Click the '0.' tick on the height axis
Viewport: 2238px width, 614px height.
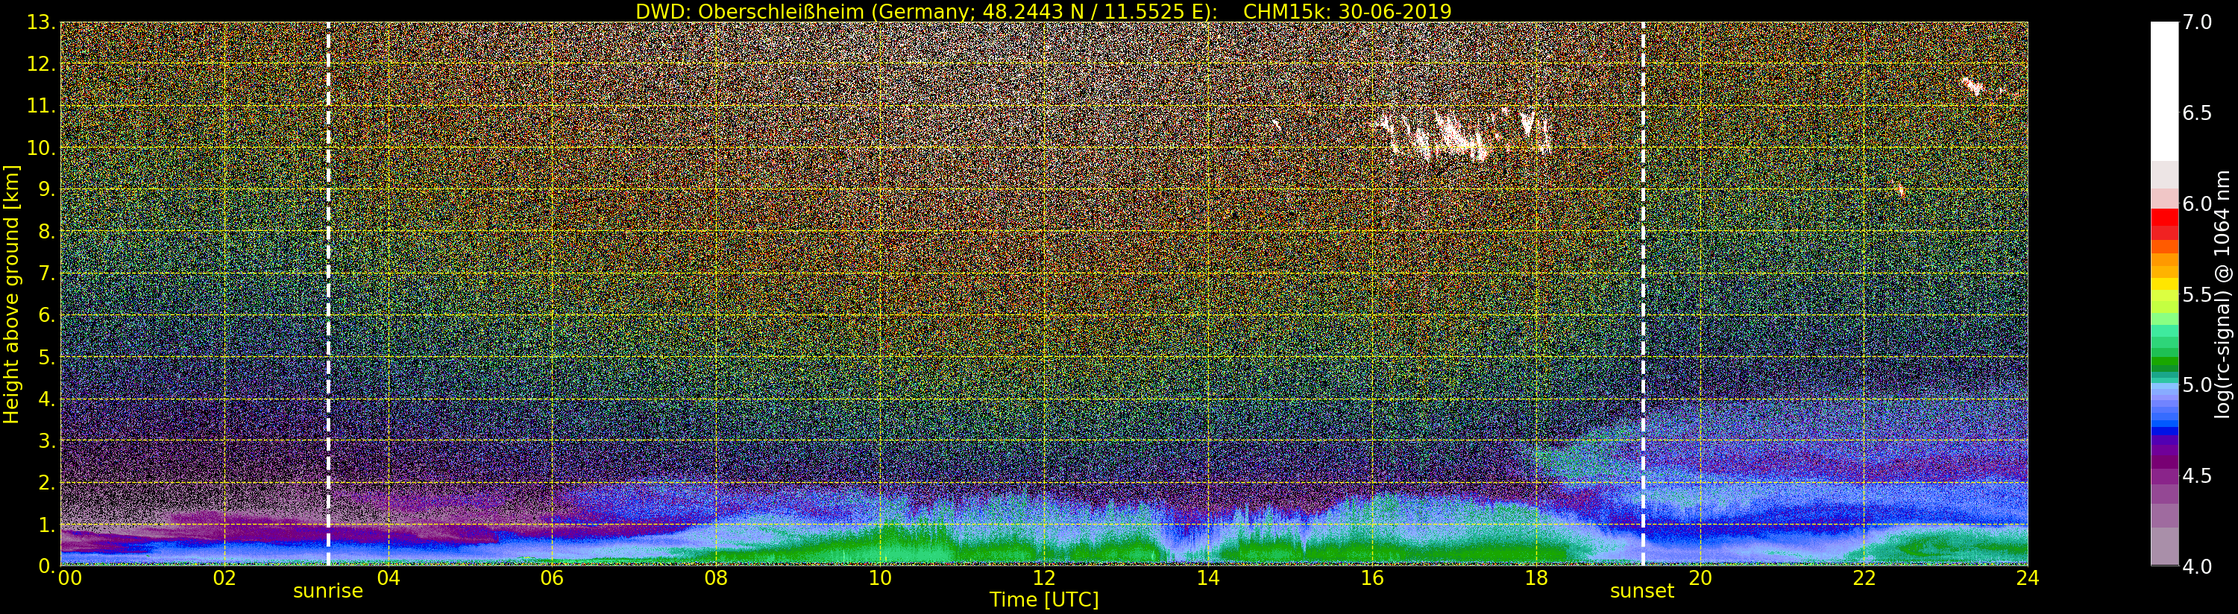pos(46,566)
